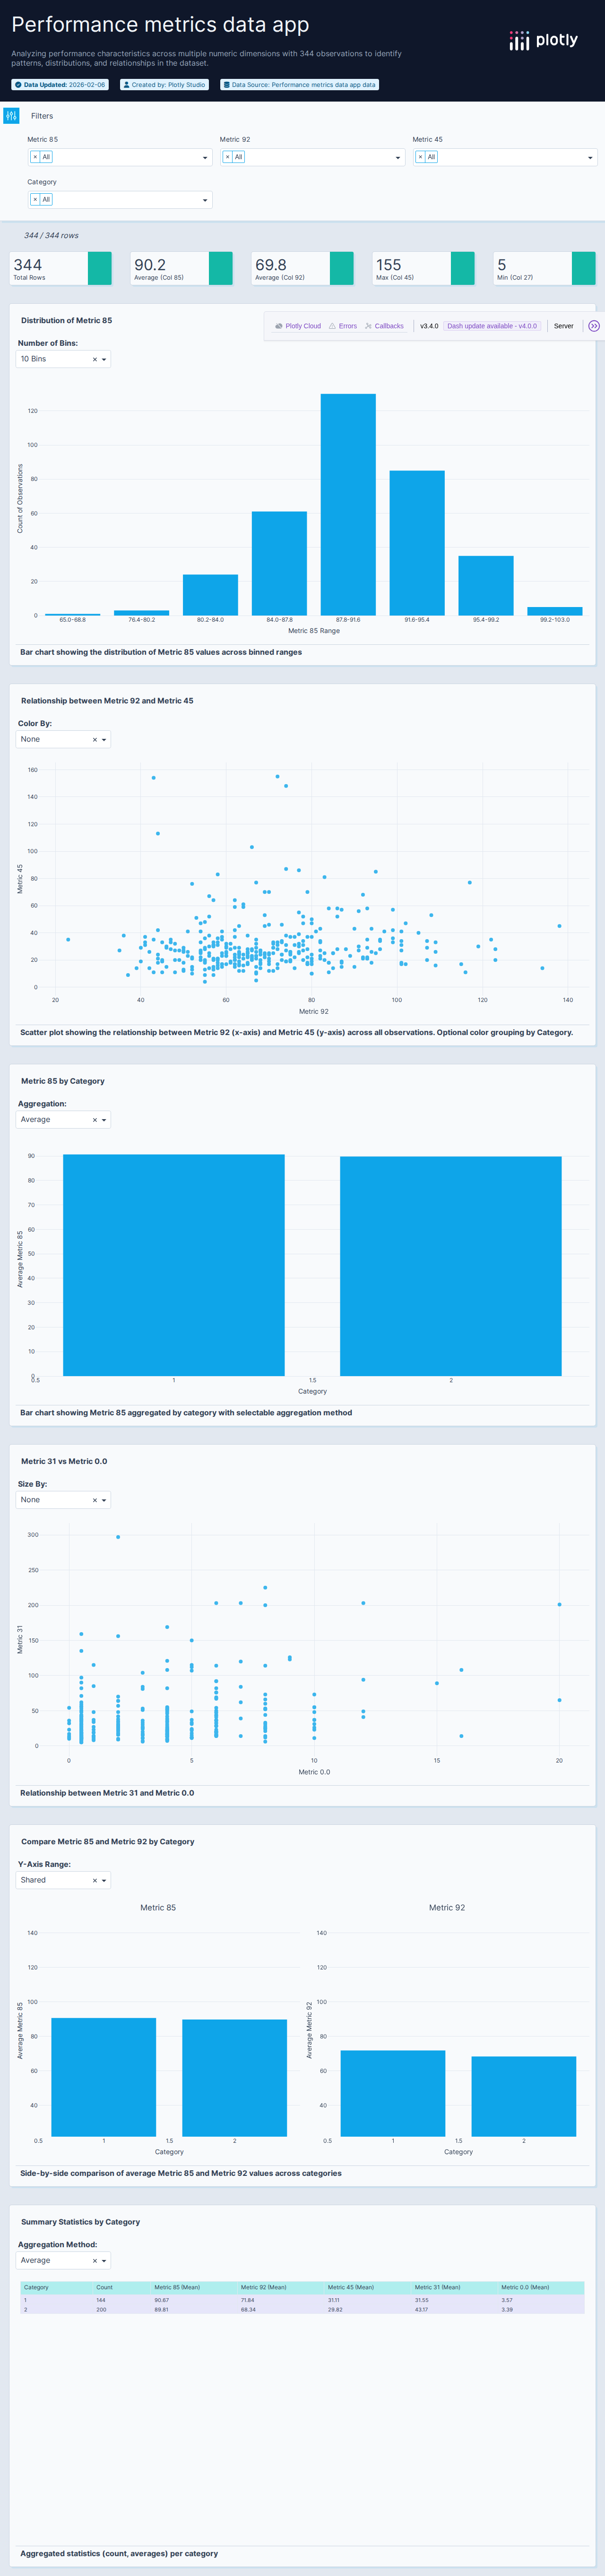The height and width of the screenshot is (2576, 605).
Task: Click the Errors warning icon
Action: [332, 326]
